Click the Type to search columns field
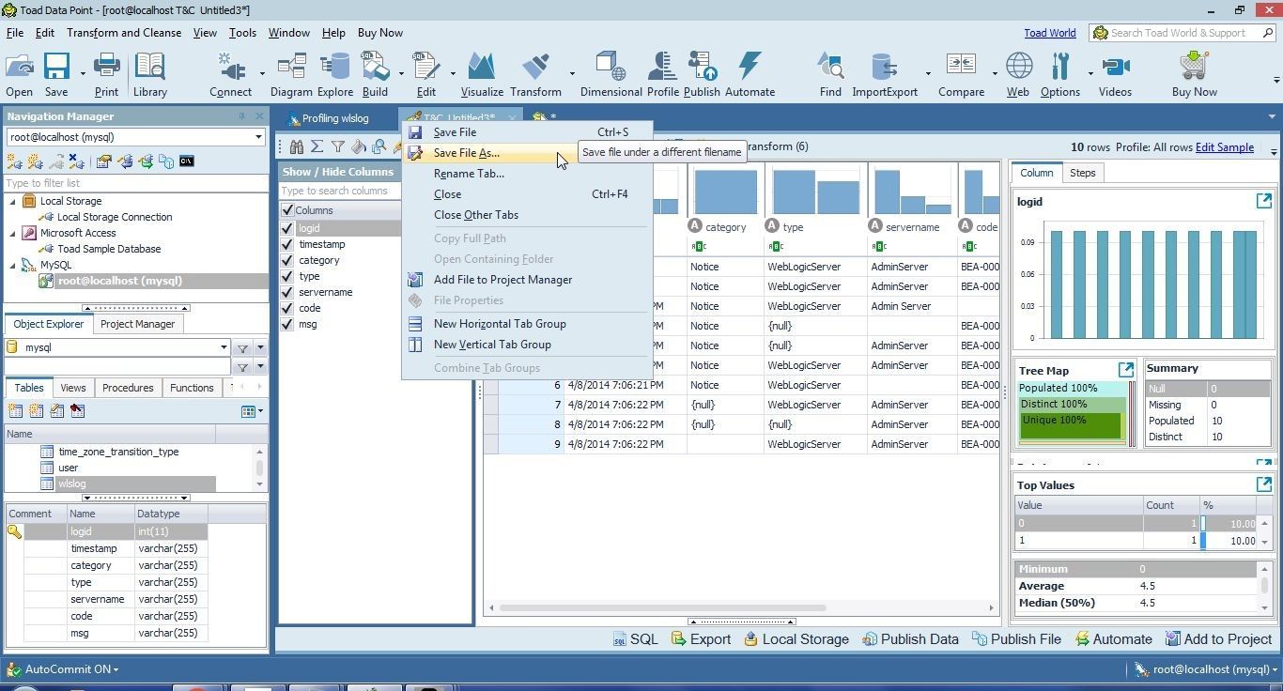The height and width of the screenshot is (691, 1283). point(341,191)
